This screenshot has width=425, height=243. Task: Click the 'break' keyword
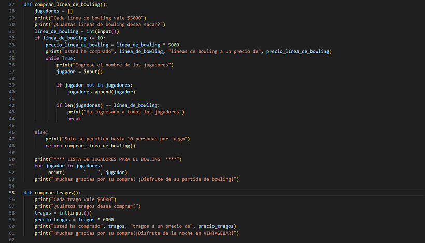tap(74, 119)
